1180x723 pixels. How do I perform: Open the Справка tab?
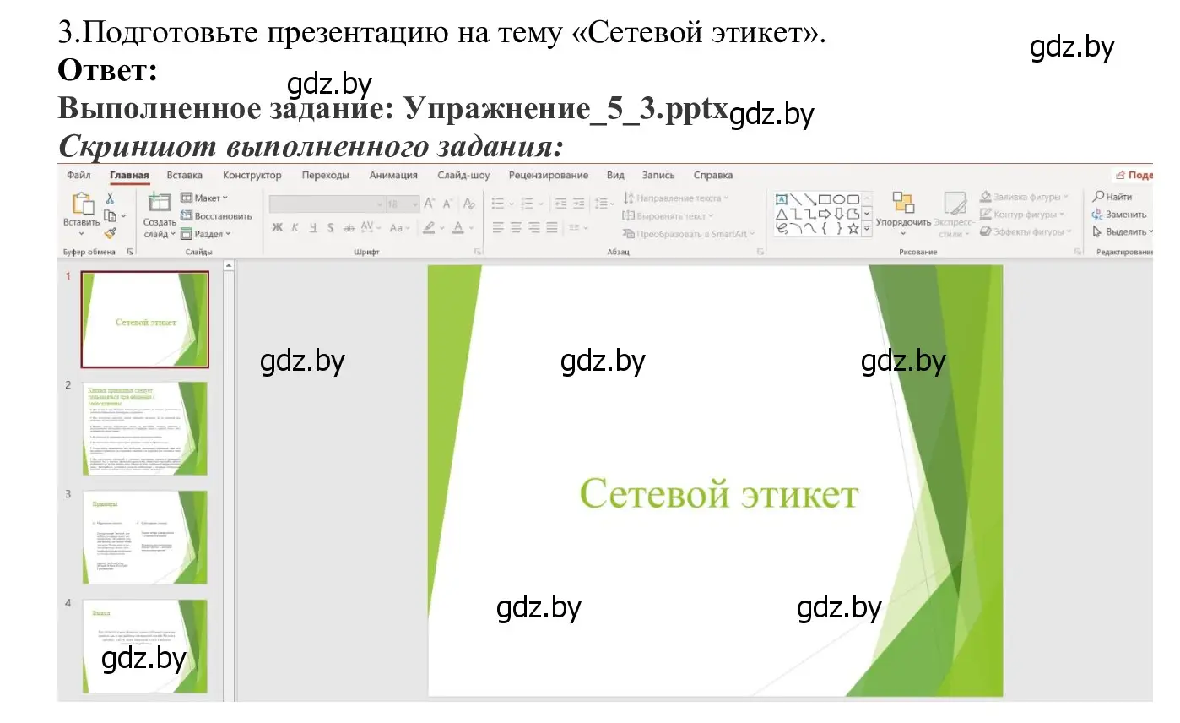point(712,175)
